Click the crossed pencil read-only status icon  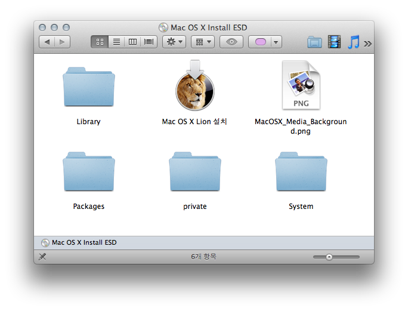(42, 257)
